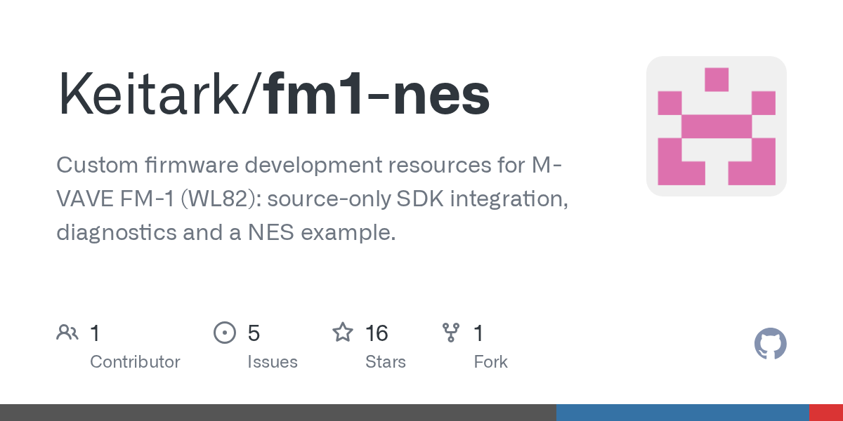843x421 pixels.
Task: Click the star outline icon
Action: (x=343, y=332)
